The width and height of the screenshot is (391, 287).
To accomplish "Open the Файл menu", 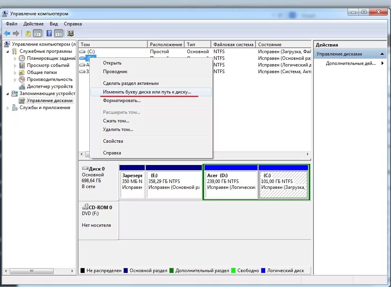I will pos(11,24).
